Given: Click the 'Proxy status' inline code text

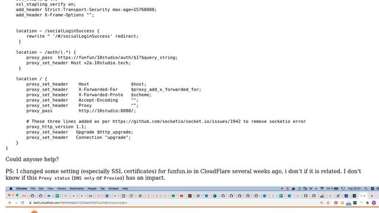Looking at the screenshot, I should click(54, 178).
